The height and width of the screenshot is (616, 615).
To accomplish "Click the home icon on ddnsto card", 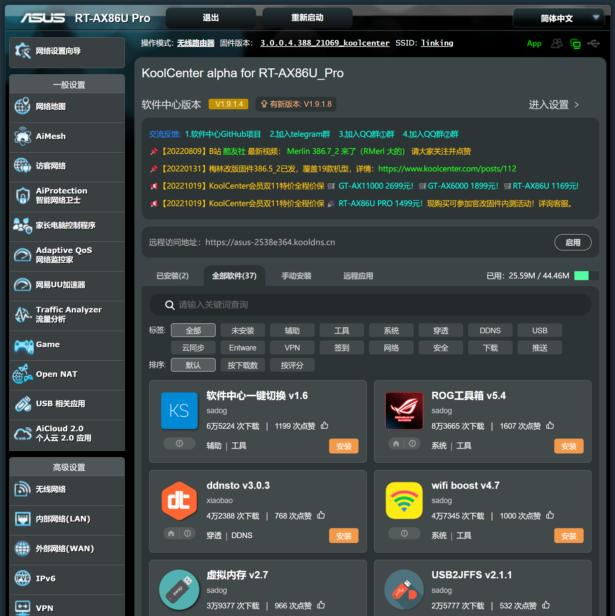I will pos(171,533).
